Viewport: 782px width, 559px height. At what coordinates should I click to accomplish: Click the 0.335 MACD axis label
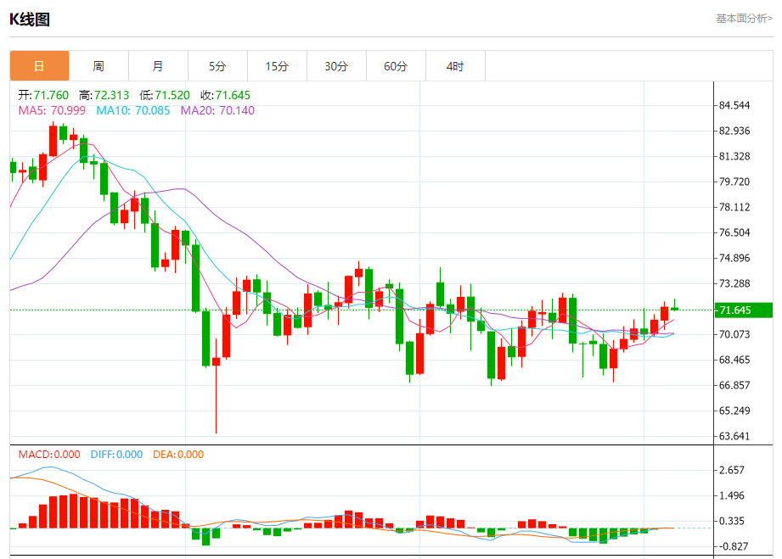coord(732,521)
